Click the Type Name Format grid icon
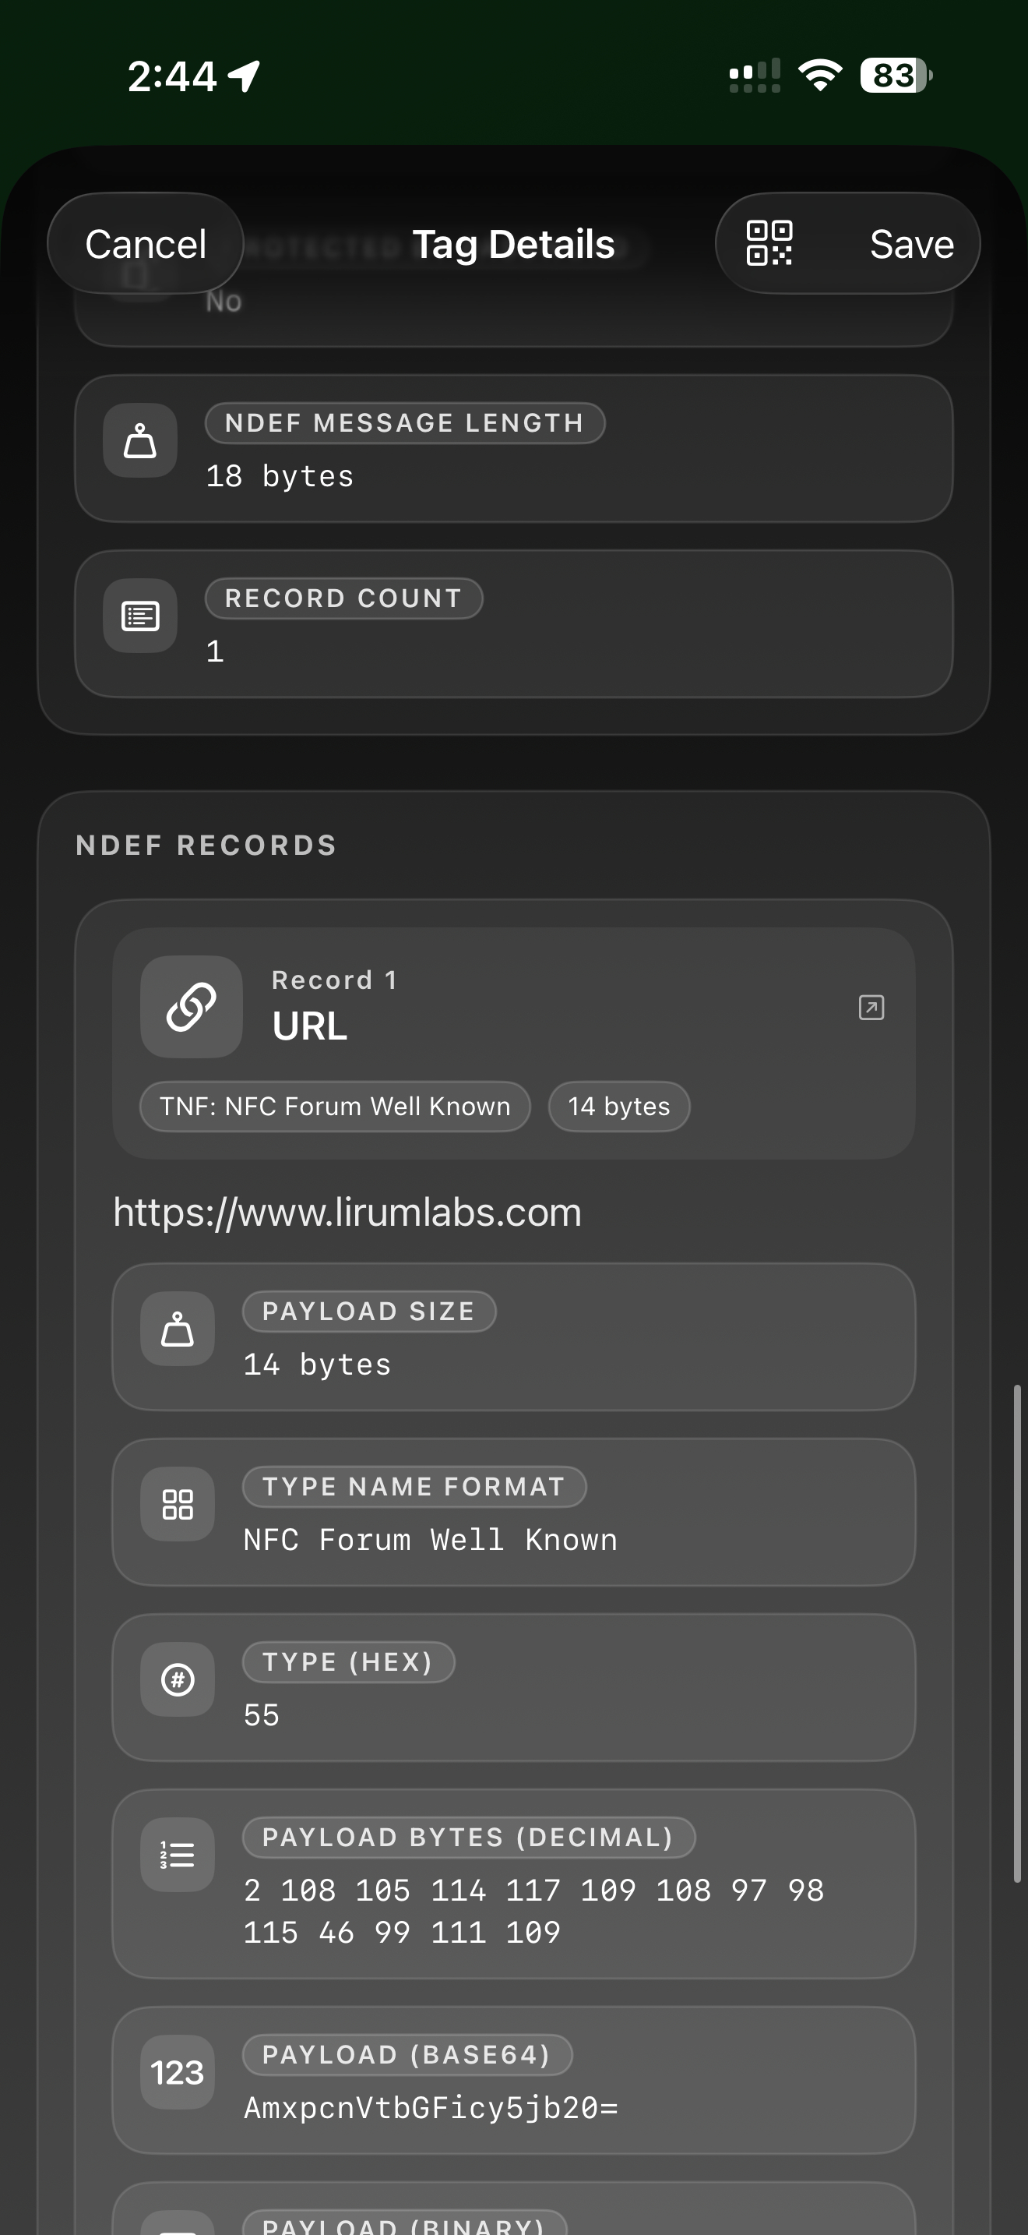Viewport: 1028px width, 2235px height. pos(176,1506)
